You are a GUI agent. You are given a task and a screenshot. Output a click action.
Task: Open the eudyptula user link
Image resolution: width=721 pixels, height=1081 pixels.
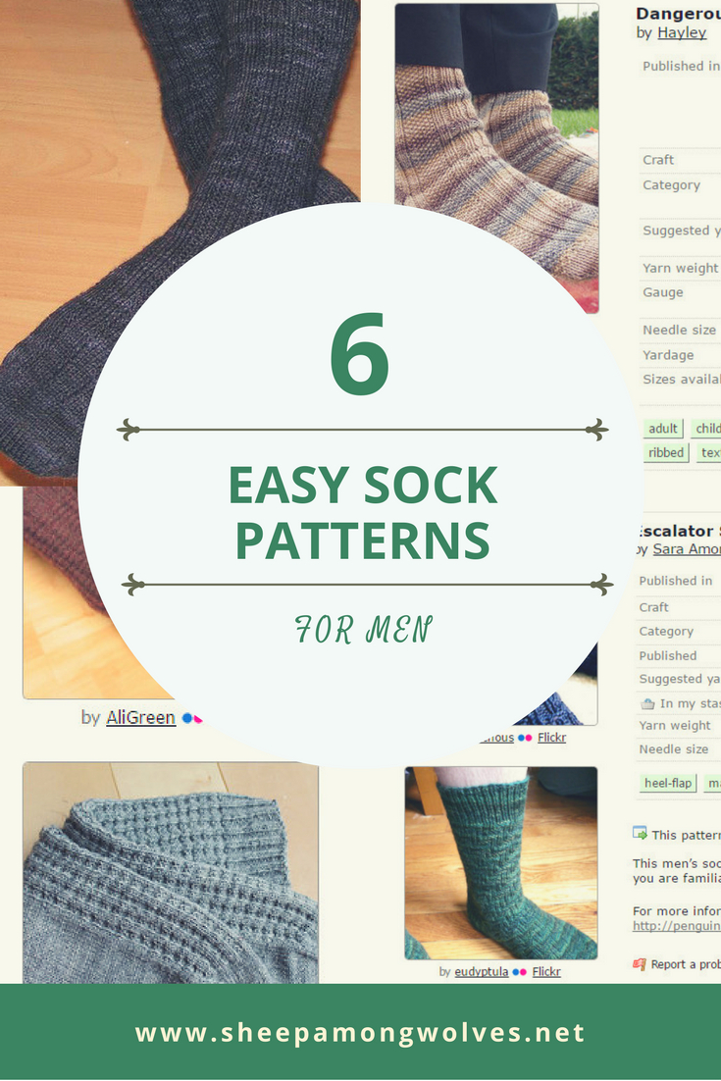(481, 971)
